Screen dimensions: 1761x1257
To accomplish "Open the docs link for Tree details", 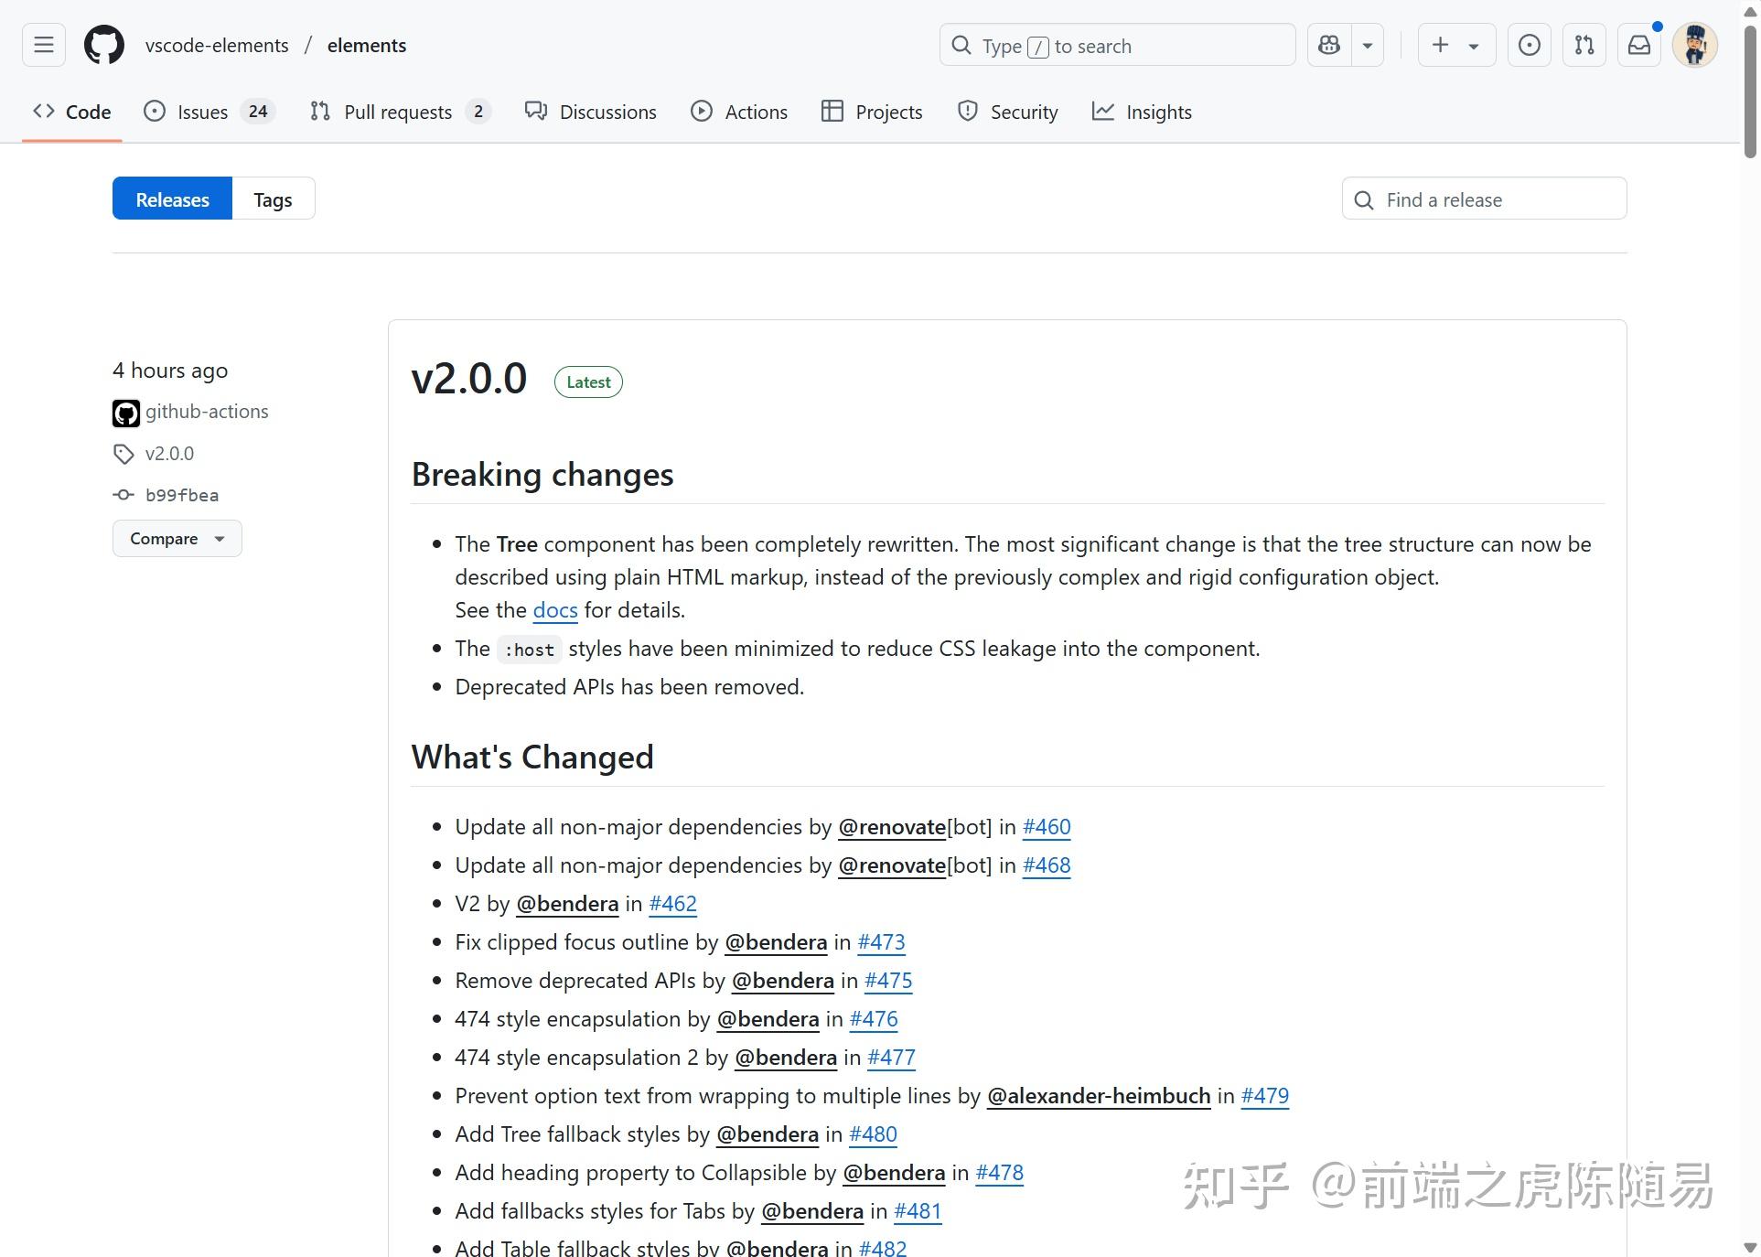I will click(553, 610).
